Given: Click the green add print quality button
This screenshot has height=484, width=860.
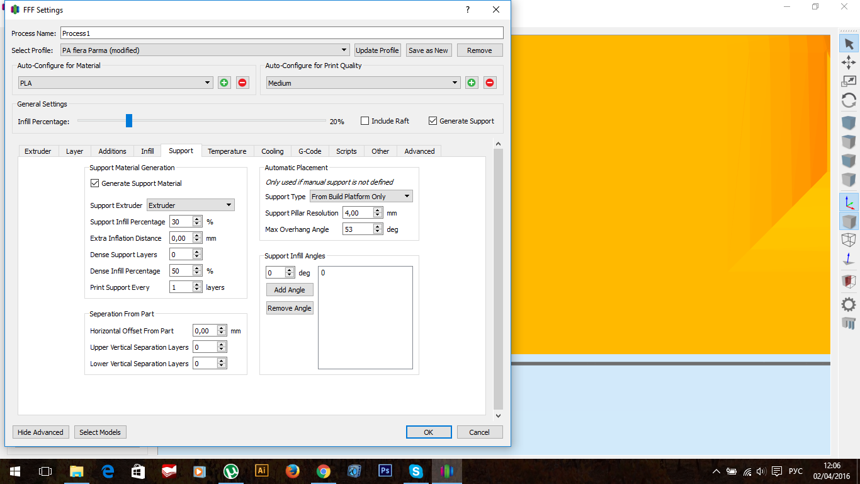Looking at the screenshot, I should (x=472, y=83).
